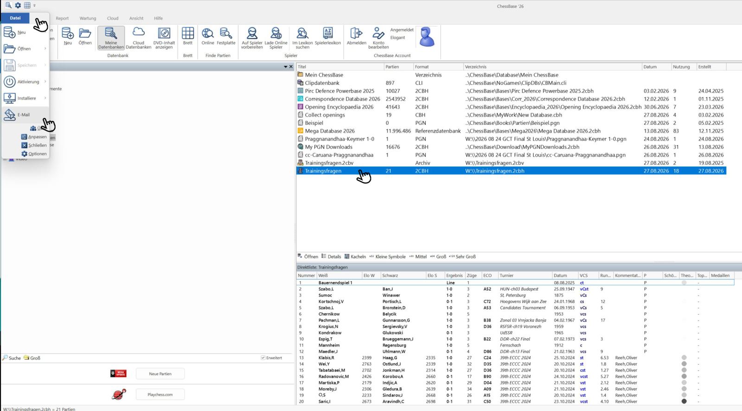Viewport: 742px width, 411px height.
Task: Select the Mega Database 2026 row
Action: pyautogui.click(x=511, y=131)
